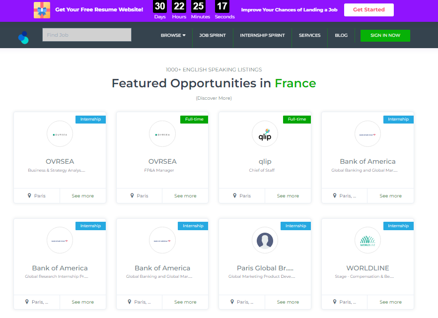Click location pin on qlip card

coord(235,195)
